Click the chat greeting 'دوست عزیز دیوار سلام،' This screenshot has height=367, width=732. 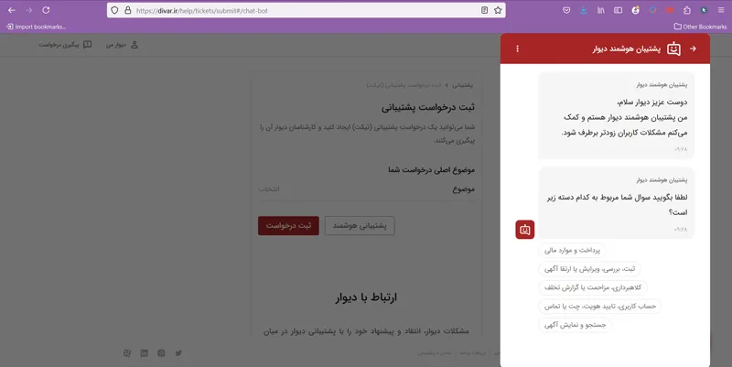pyautogui.click(x=652, y=102)
